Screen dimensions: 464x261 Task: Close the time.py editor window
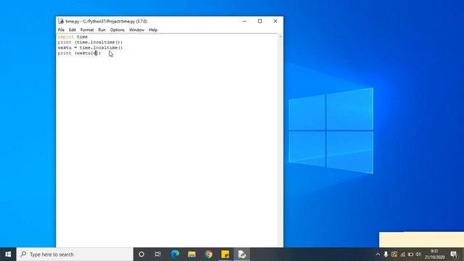pos(275,21)
